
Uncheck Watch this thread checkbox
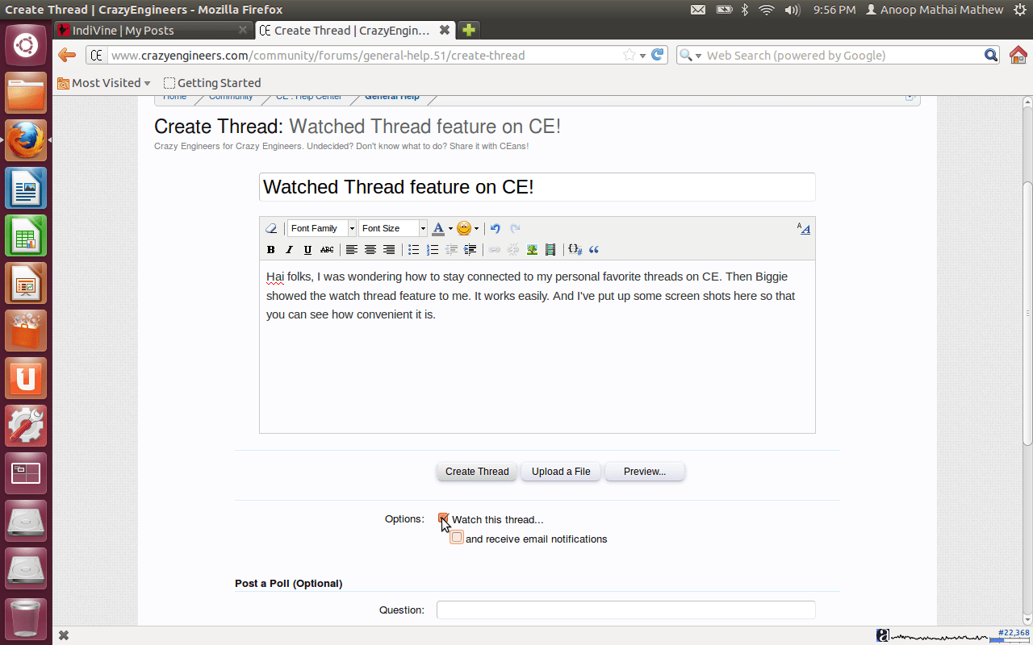(444, 518)
